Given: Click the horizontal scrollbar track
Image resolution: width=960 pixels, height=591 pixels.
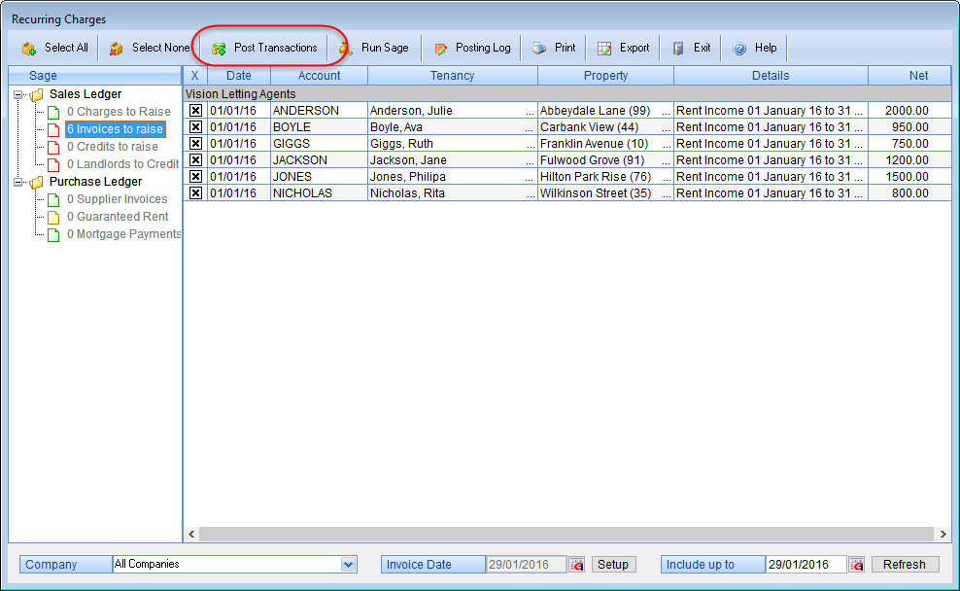Looking at the screenshot, I should point(566,534).
